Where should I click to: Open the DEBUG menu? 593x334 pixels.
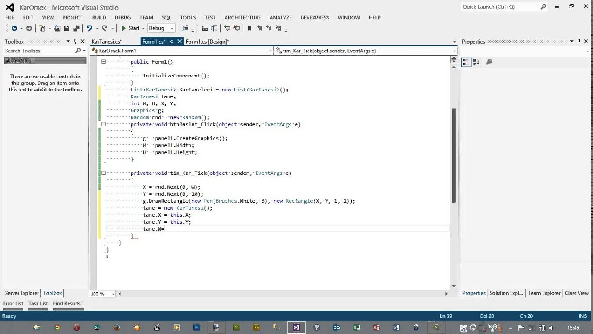(123, 18)
